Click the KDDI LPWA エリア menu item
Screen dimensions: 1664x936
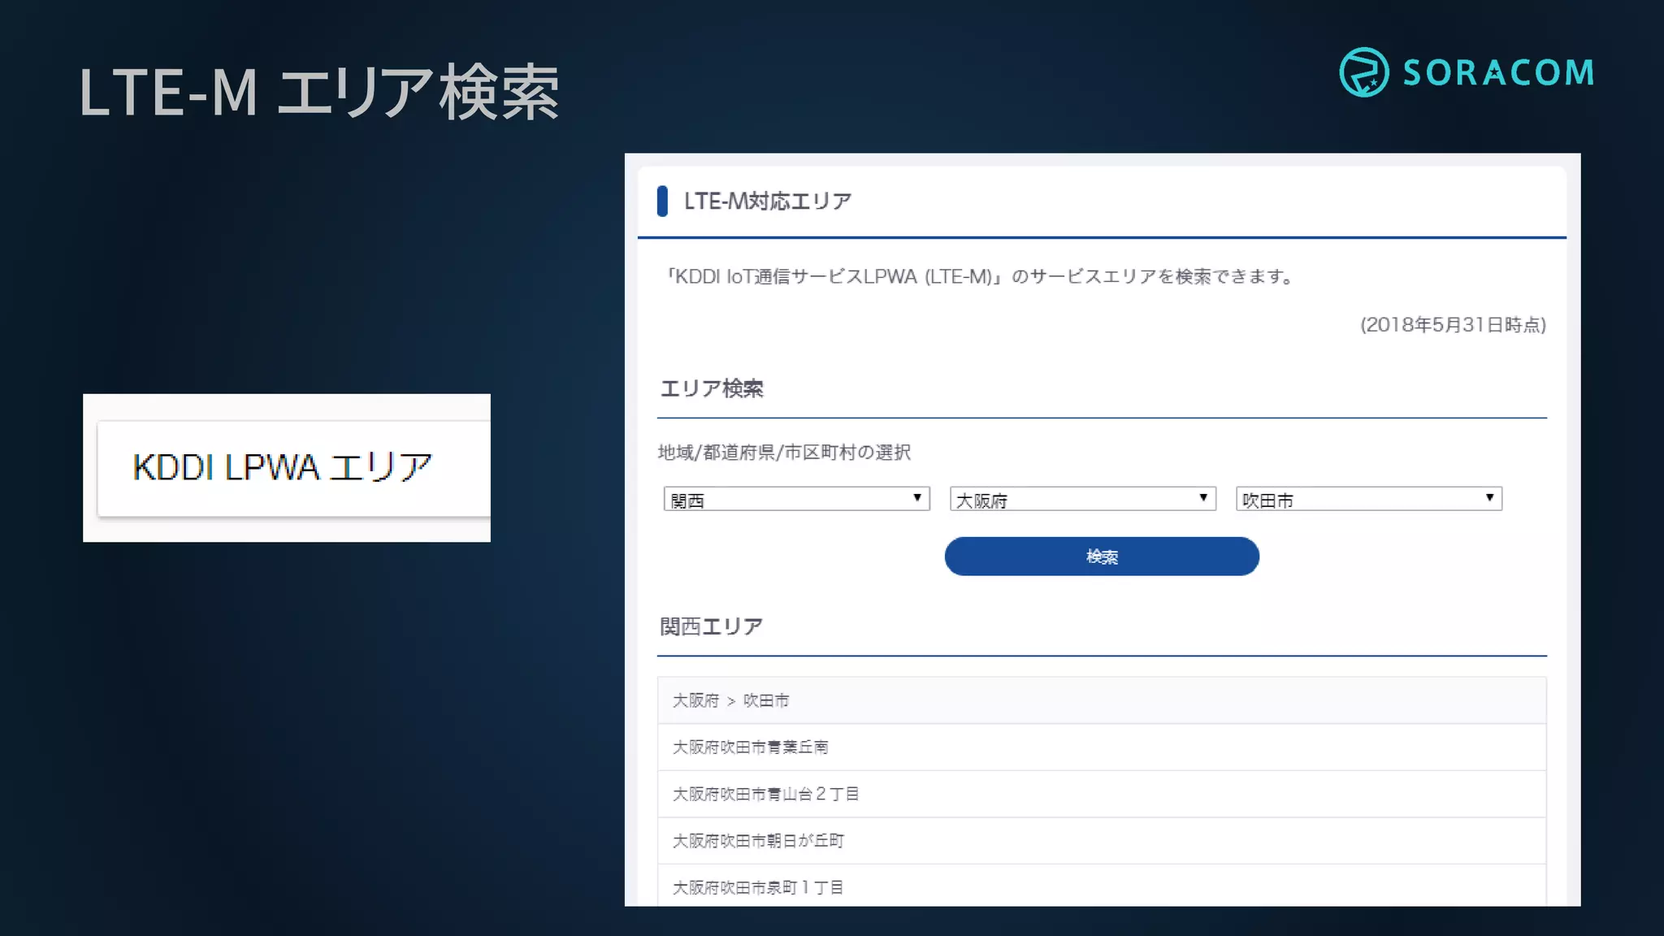click(x=293, y=468)
